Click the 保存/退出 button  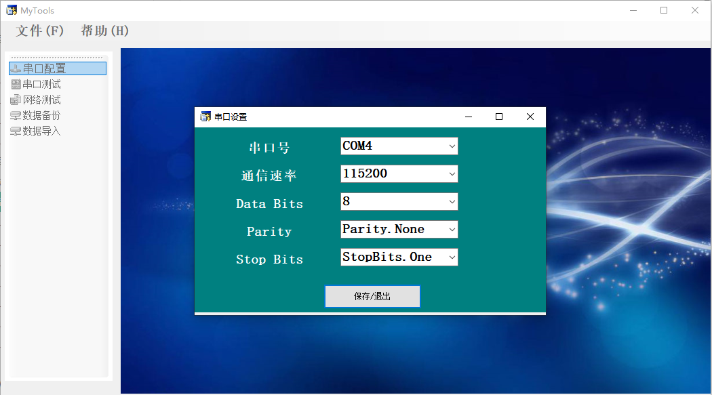point(372,296)
